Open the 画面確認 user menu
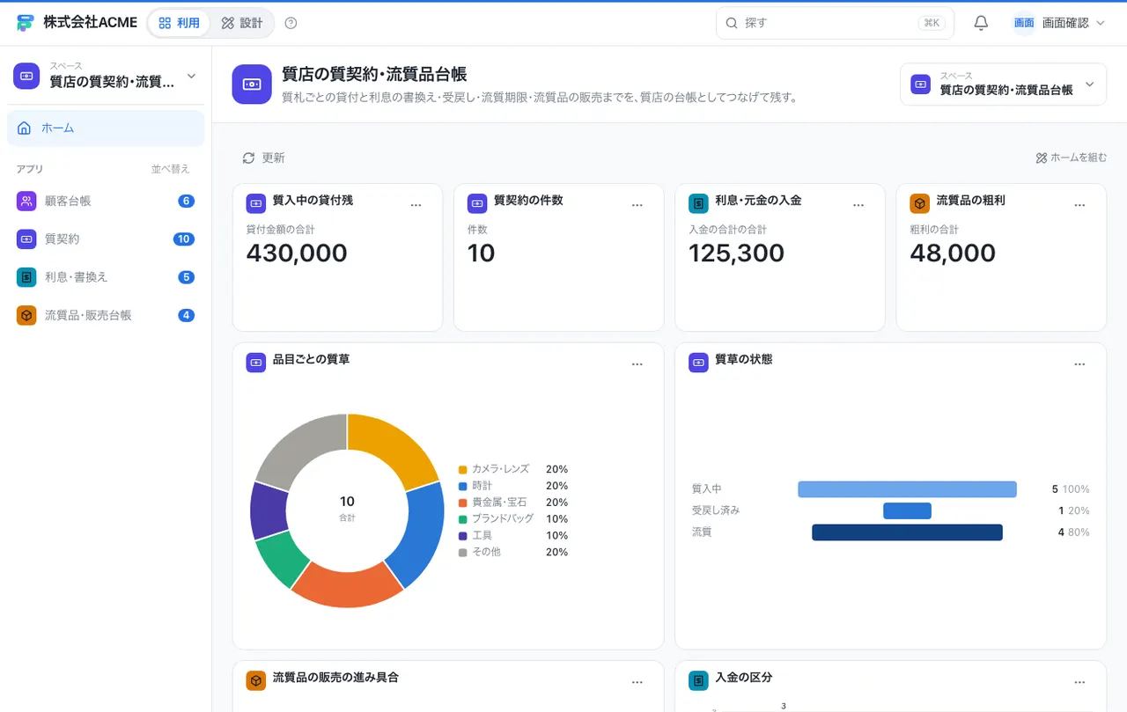Image resolution: width=1127 pixels, height=712 pixels. (1058, 23)
